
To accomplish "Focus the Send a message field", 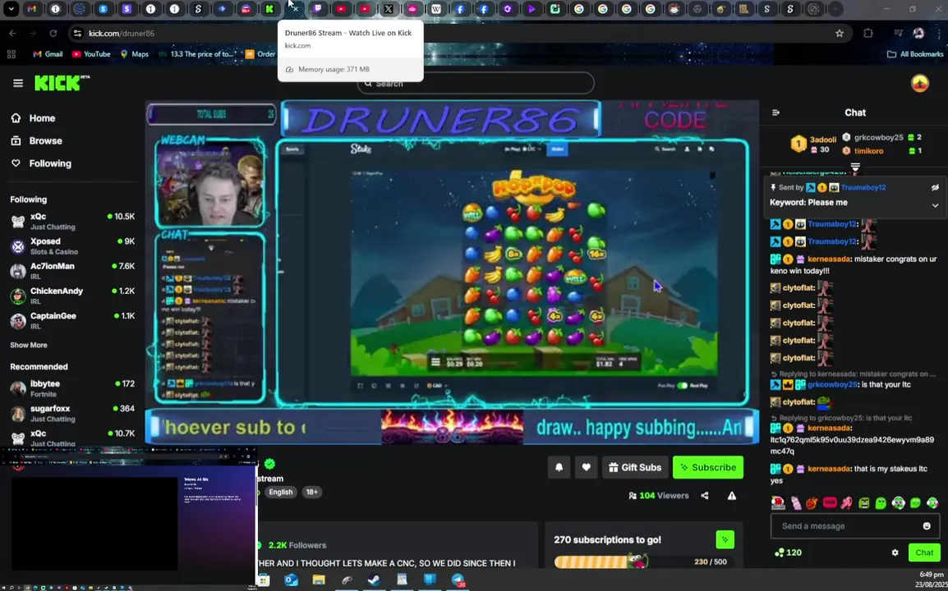I will (x=855, y=525).
